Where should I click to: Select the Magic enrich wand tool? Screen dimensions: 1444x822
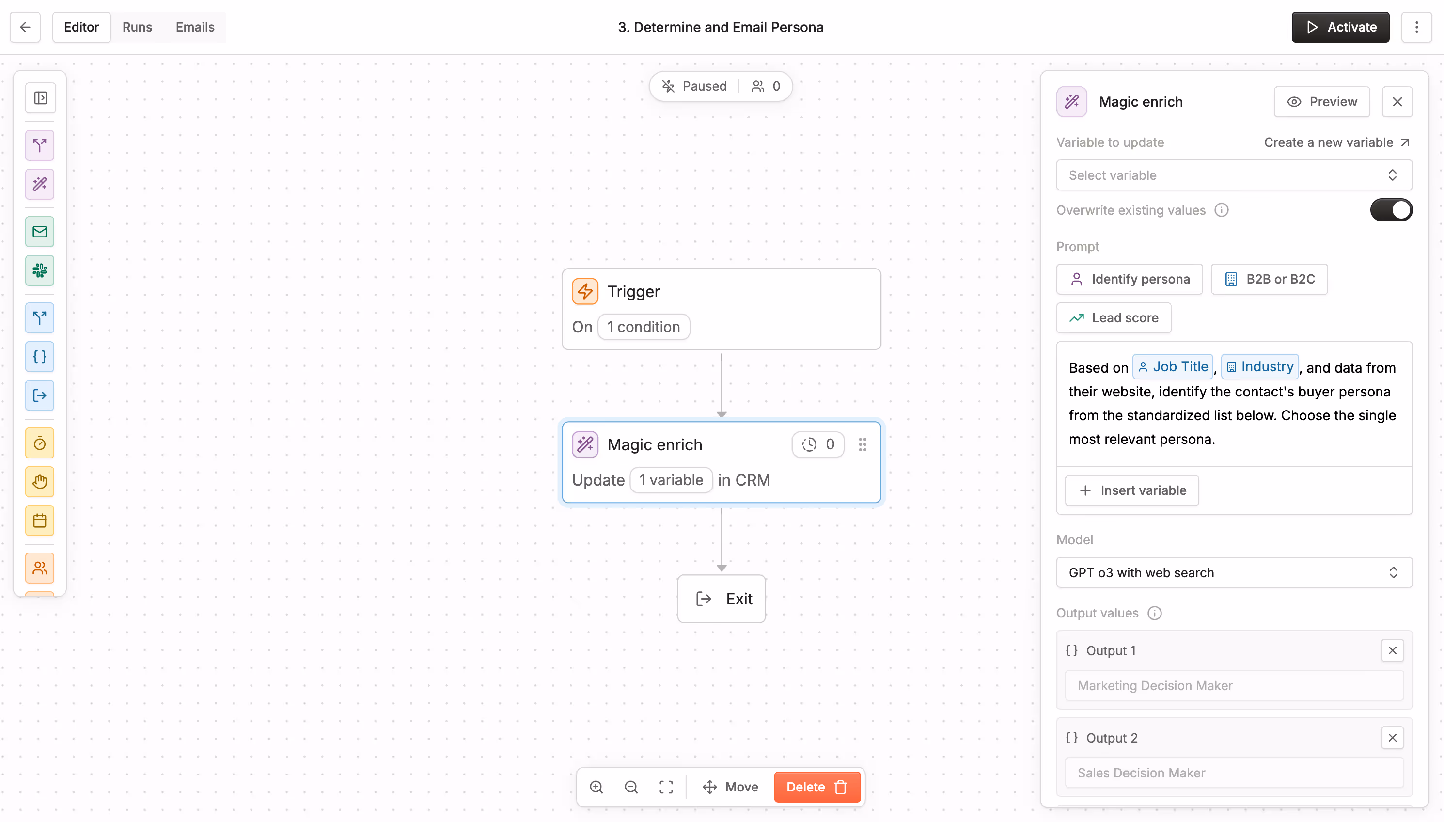pos(40,184)
